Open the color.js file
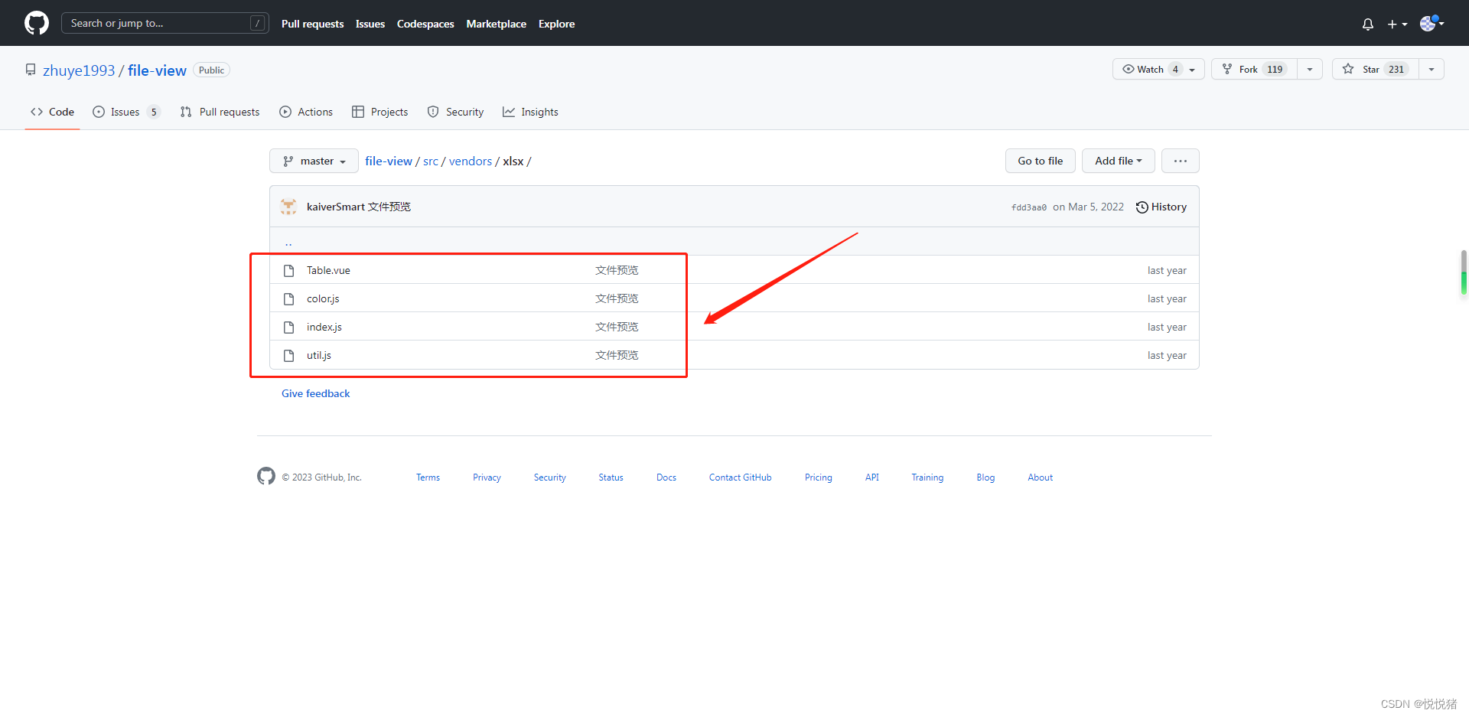 pyautogui.click(x=323, y=298)
